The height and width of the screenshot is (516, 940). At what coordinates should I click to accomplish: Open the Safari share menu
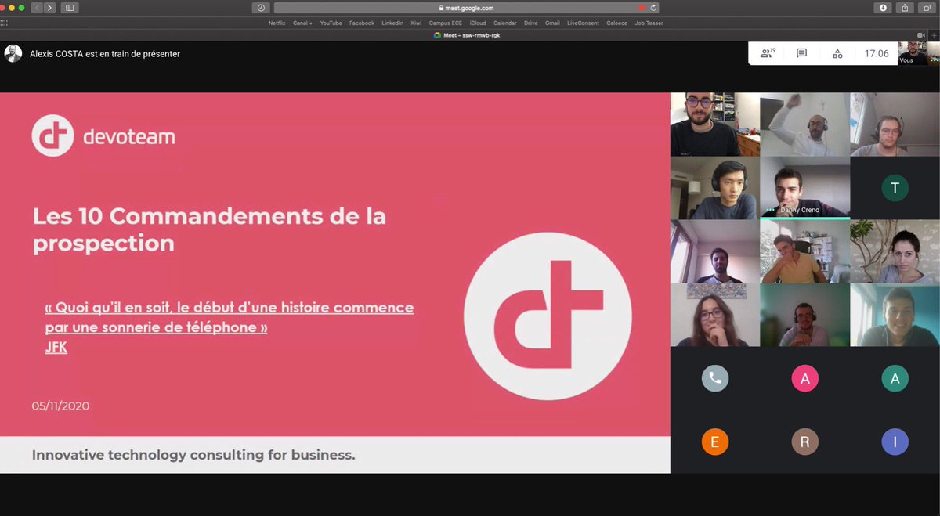[x=906, y=8]
